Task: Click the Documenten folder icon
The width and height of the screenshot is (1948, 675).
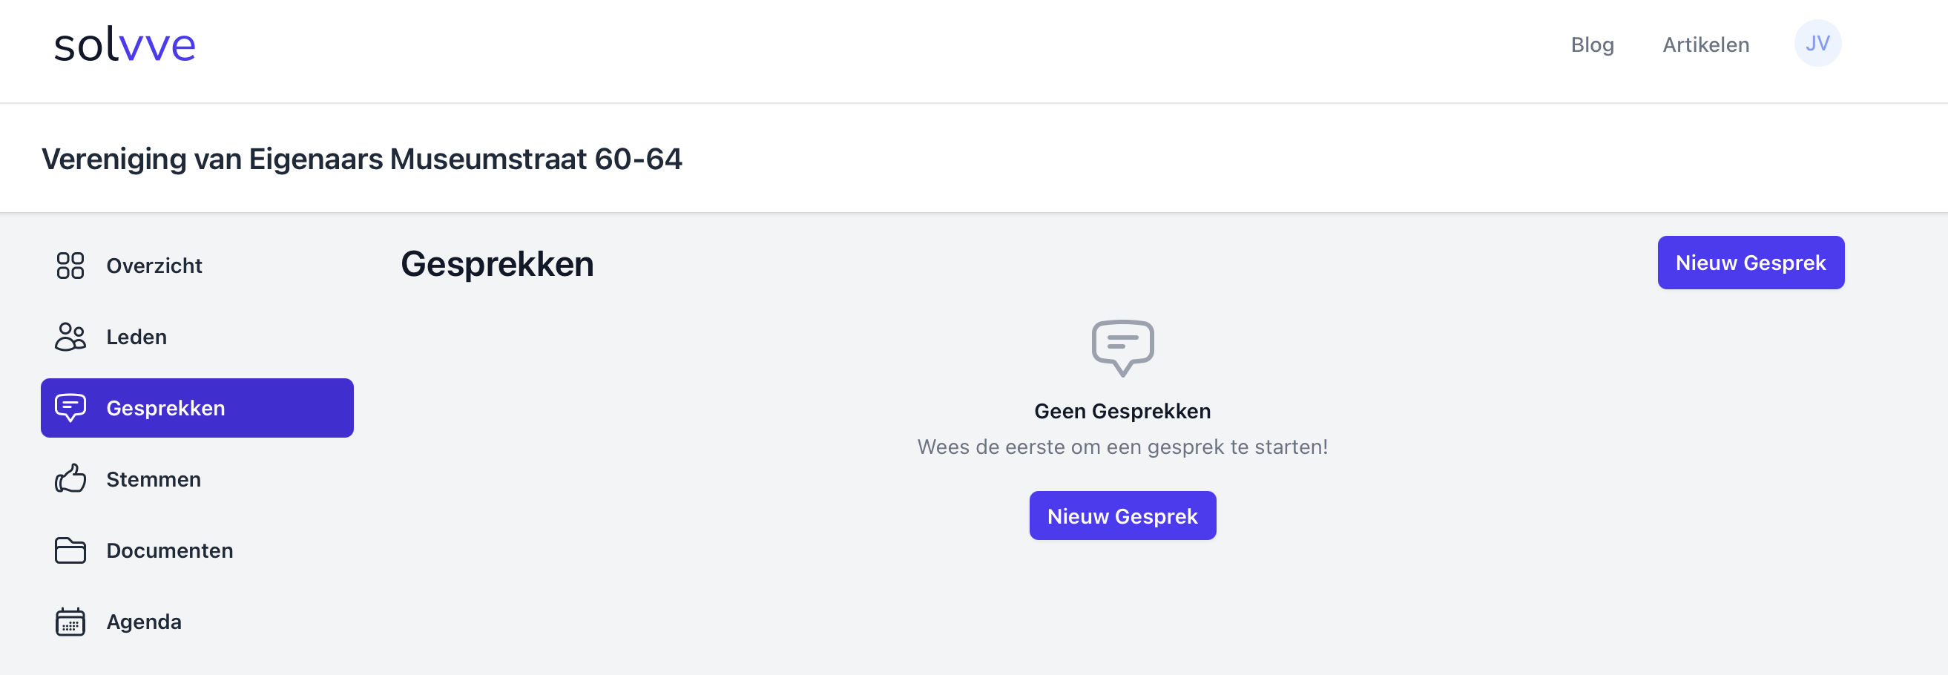Action: (70, 550)
